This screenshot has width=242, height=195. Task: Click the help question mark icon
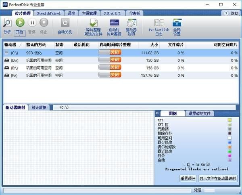[226, 14]
